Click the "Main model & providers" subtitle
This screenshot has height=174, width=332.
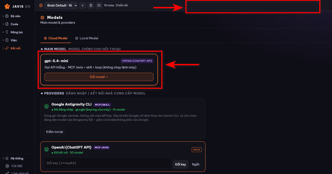pyautogui.click(x=58, y=23)
